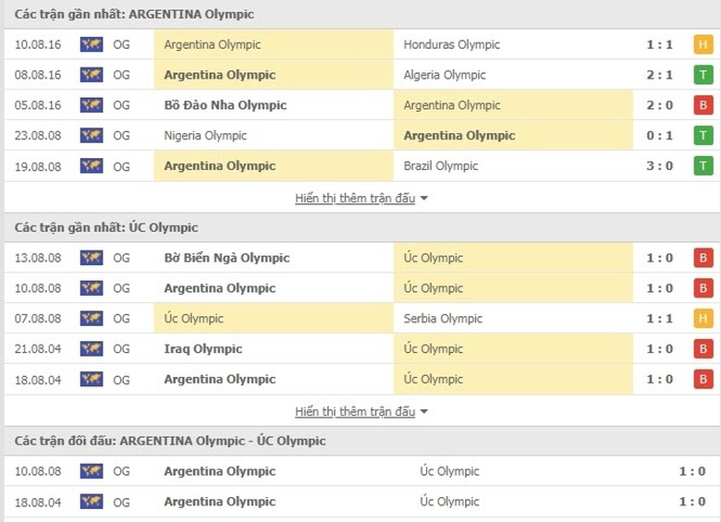
Task: Click green T result badge for Nigeria match
Action: 703,136
